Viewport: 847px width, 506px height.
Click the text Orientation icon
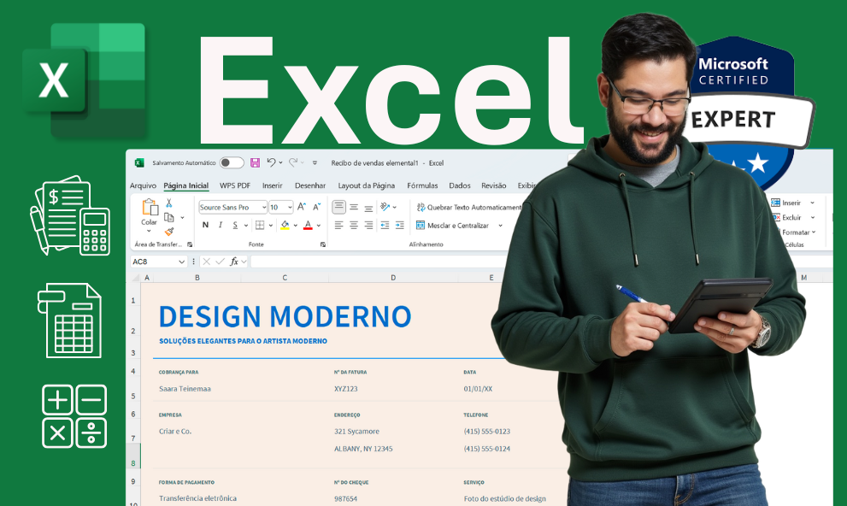pyautogui.click(x=385, y=207)
